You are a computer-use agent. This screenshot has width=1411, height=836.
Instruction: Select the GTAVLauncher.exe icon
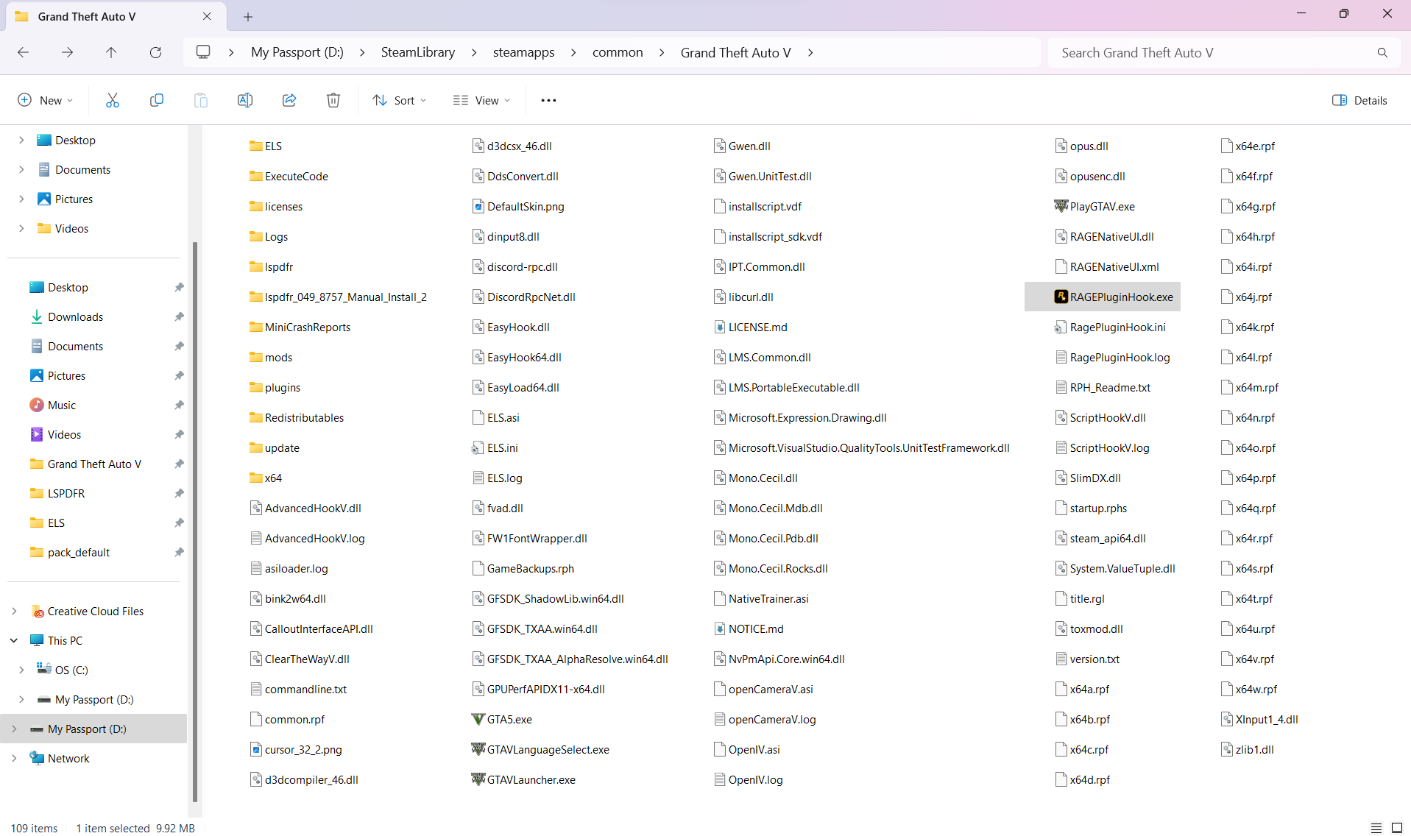478,779
